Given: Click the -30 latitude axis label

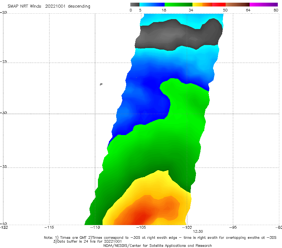Looking at the screenshot, I should tap(3, 113).
